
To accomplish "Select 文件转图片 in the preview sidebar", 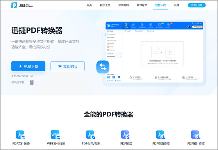I will (111, 37).
